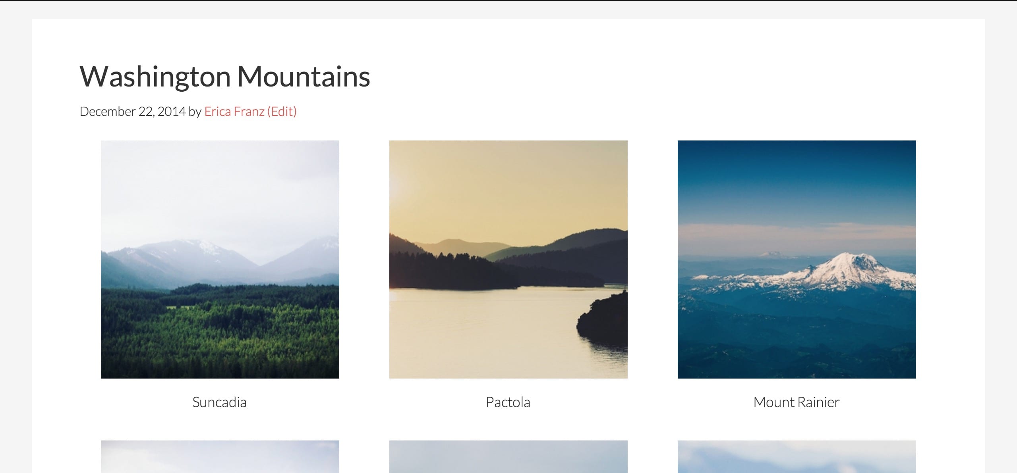Select the Suncadia caption text
Image resolution: width=1017 pixels, height=473 pixels.
click(219, 402)
